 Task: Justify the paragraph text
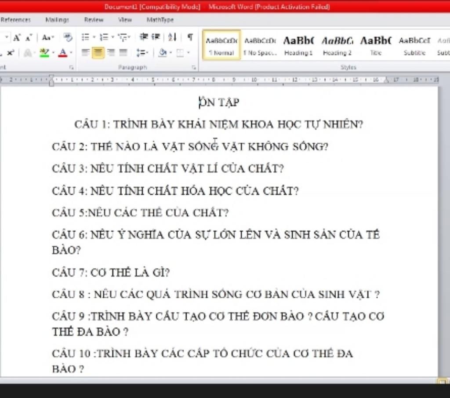[123, 52]
